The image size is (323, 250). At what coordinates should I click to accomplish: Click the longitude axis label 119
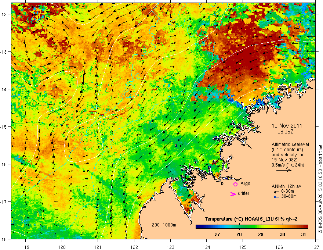(x=26, y=247)
